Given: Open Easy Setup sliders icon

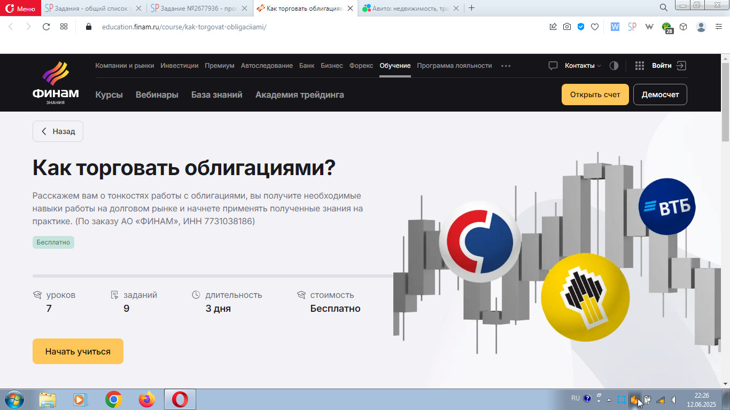Looking at the screenshot, I should click(x=719, y=27).
